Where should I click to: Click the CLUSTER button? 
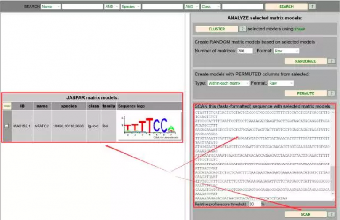(216, 29)
